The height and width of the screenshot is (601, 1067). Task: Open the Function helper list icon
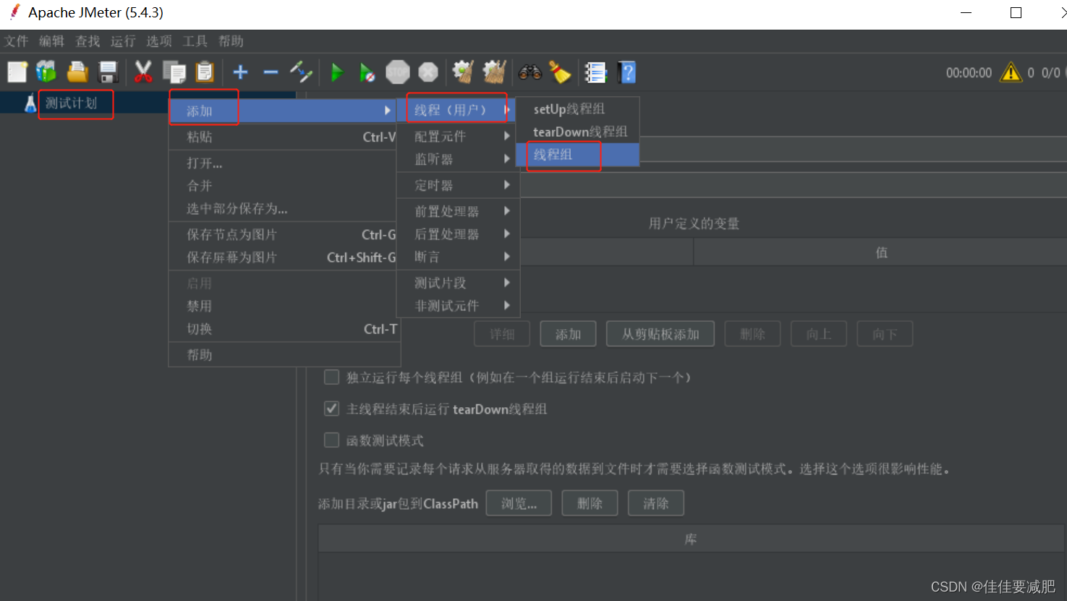[x=595, y=72]
